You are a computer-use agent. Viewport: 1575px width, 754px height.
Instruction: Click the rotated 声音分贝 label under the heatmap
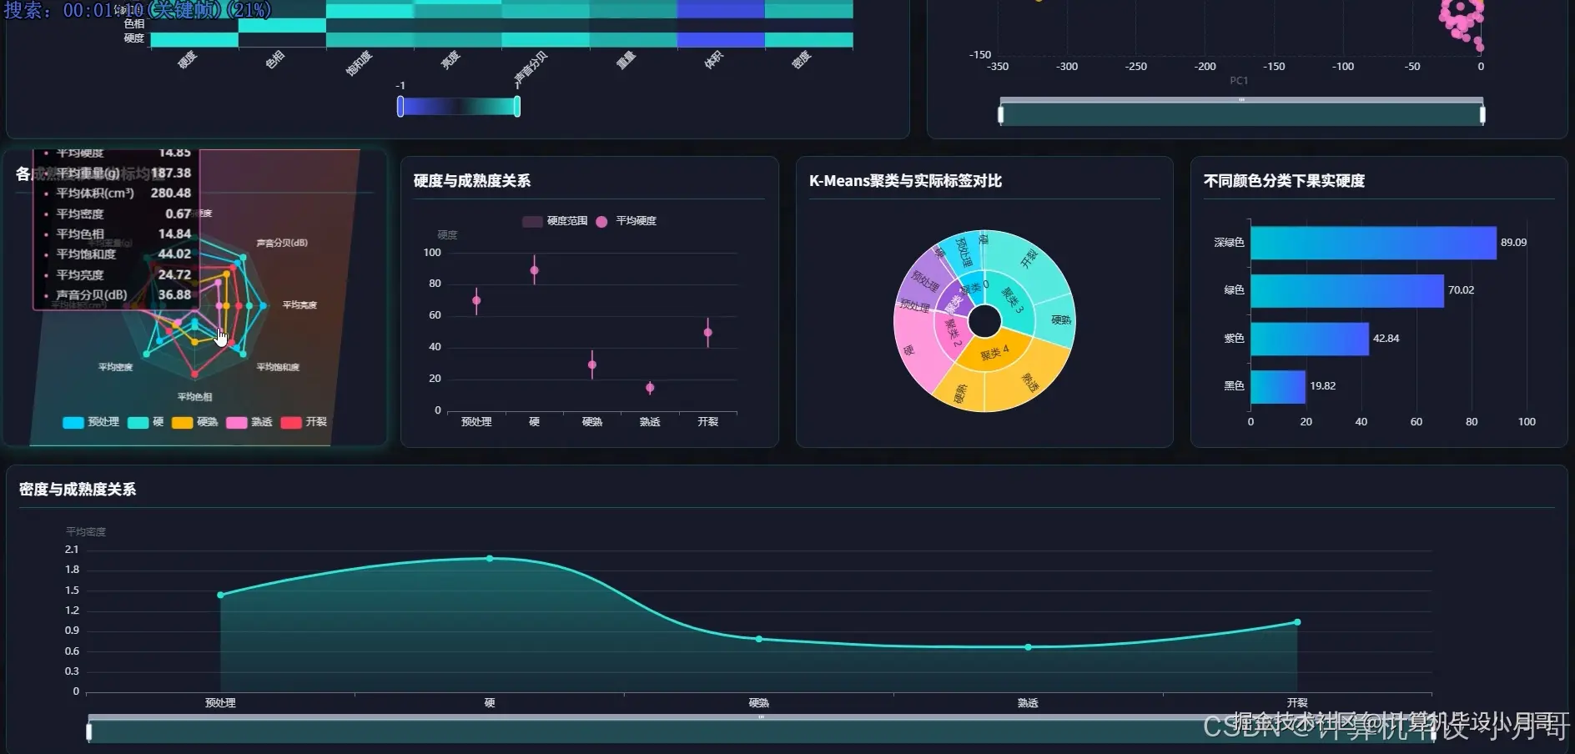[x=531, y=68]
